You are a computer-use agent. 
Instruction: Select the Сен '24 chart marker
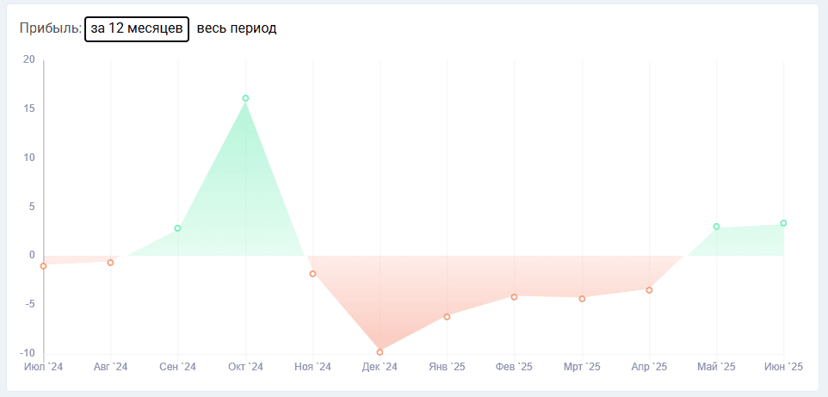click(x=178, y=228)
